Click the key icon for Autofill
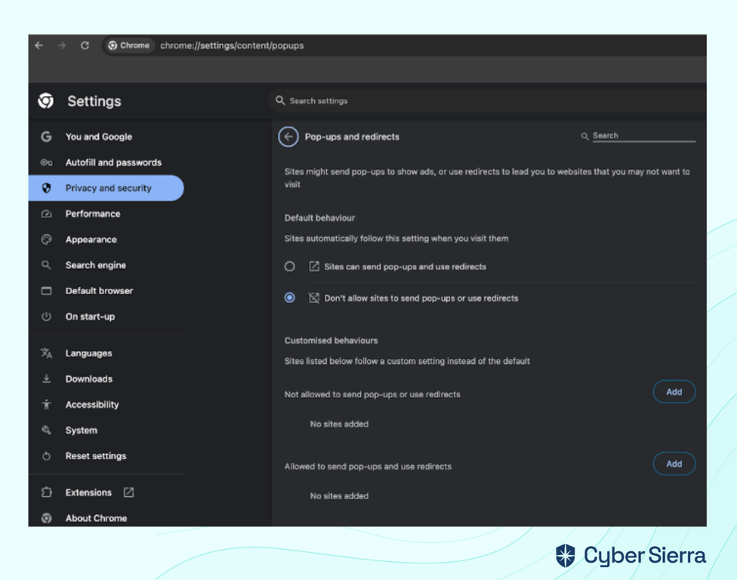The width and height of the screenshot is (737, 580). click(x=46, y=162)
